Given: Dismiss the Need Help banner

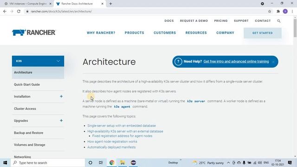Looking at the screenshot, I should click(273, 62).
